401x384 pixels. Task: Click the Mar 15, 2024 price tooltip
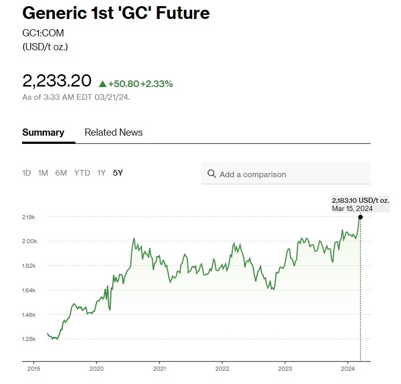tap(360, 204)
